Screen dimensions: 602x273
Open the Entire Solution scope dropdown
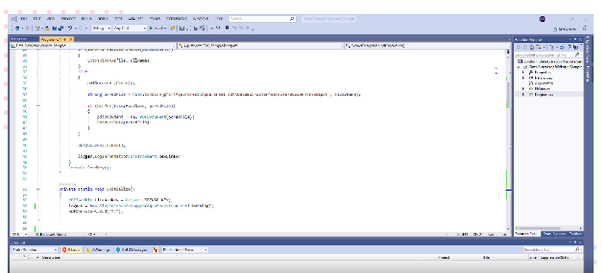[34, 250]
